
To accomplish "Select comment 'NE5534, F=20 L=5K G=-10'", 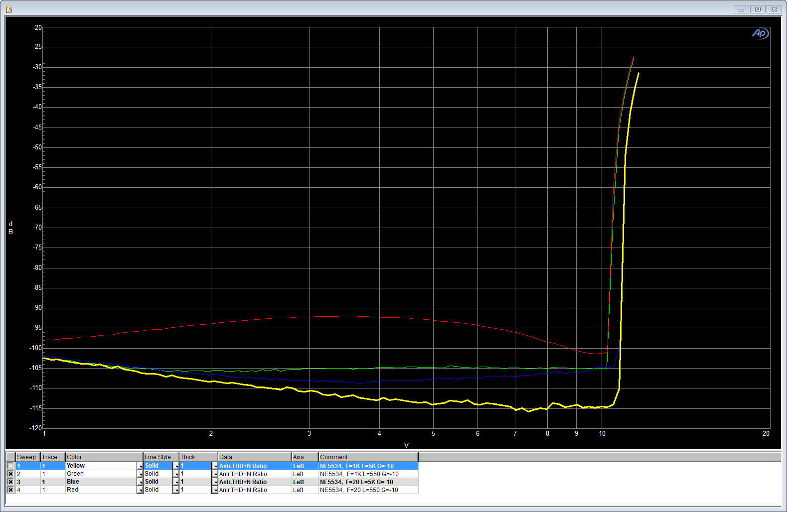I will coord(368,482).
